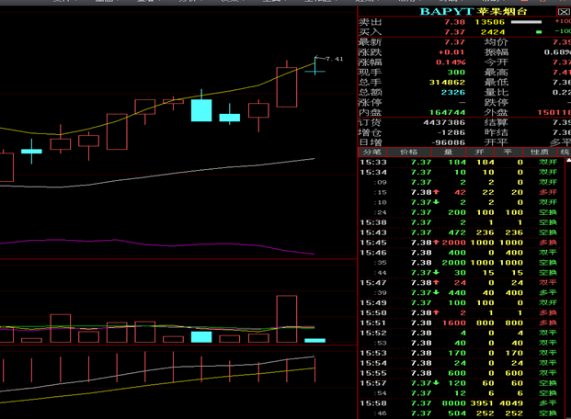The height and width of the screenshot is (419, 571).
Task: Click the 最高 label
Action: pyautogui.click(x=496, y=73)
